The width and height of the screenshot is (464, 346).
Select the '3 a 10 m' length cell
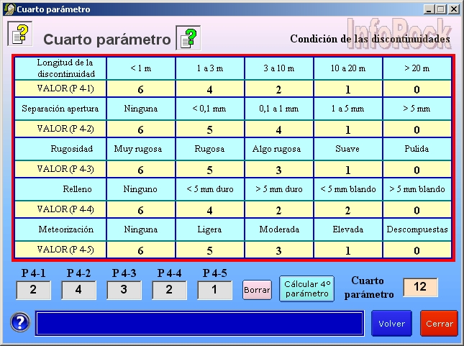point(278,69)
